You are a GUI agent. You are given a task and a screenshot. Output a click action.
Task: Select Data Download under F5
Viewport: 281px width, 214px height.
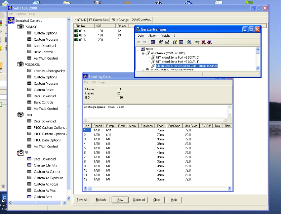point(45,159)
